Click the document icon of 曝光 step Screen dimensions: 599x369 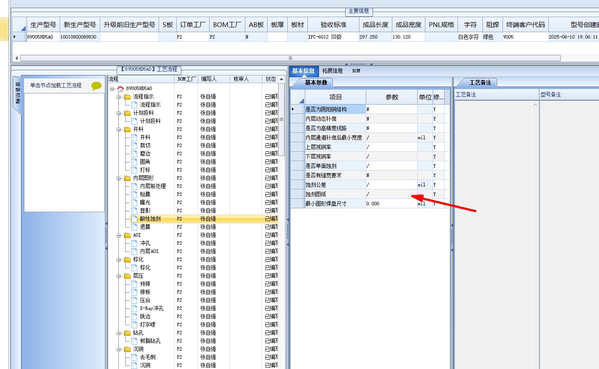[134, 202]
